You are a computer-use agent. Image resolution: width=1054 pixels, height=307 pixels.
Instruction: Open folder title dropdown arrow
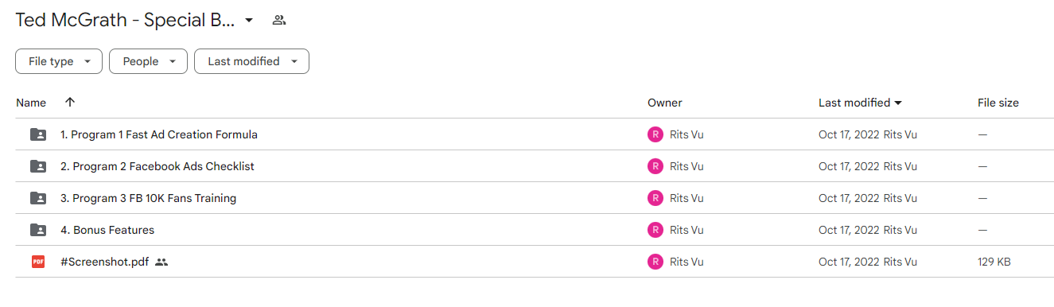(x=249, y=20)
